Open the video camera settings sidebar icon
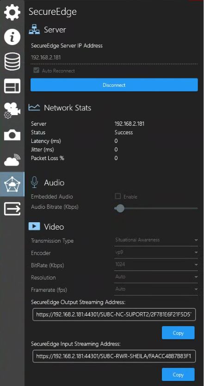 point(12,110)
